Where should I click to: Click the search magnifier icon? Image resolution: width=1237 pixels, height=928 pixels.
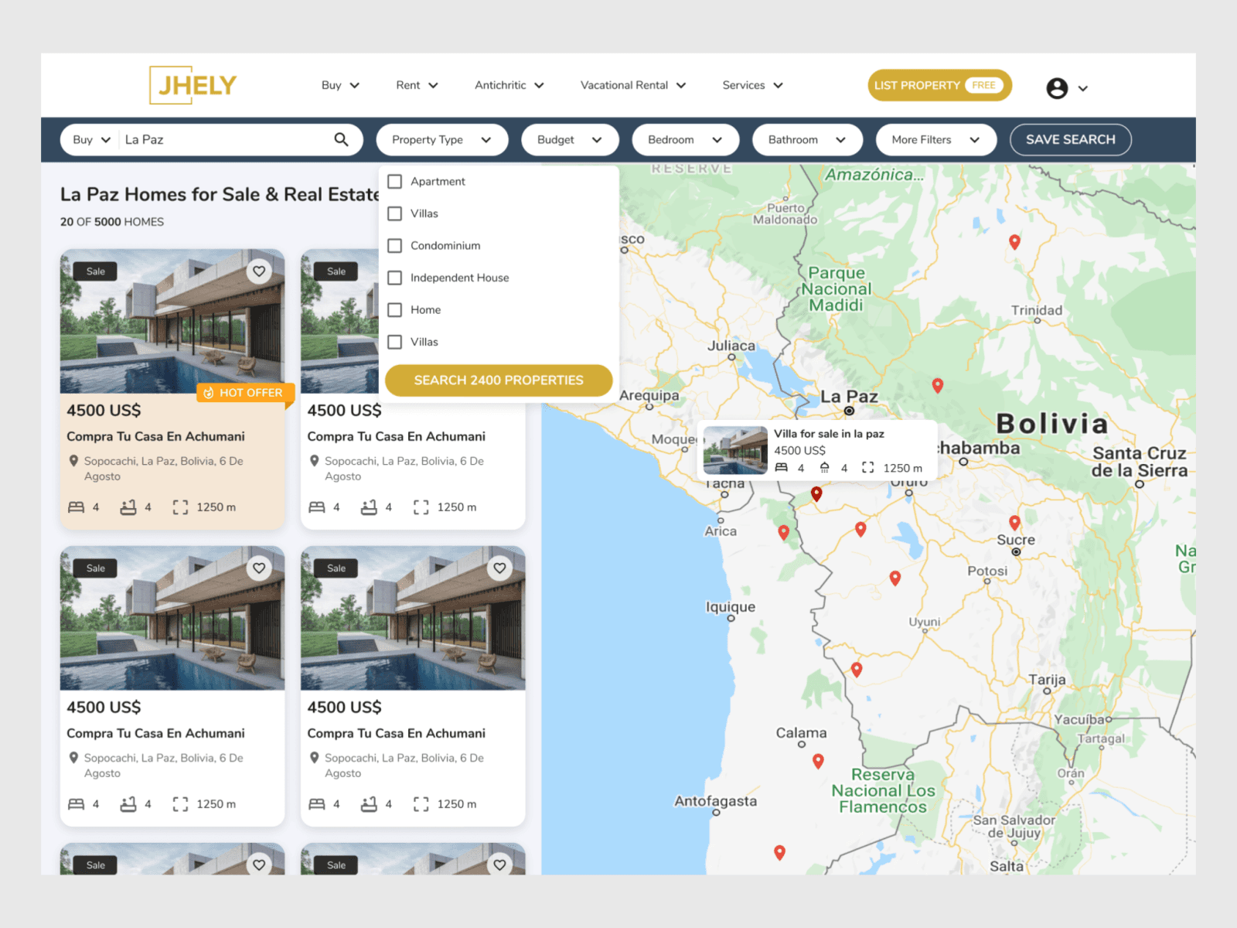point(342,139)
